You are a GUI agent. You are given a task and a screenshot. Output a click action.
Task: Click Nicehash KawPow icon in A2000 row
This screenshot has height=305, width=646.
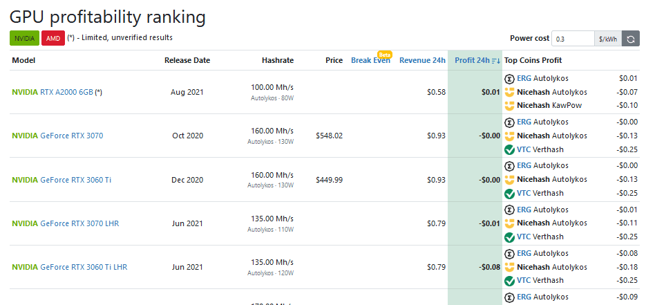click(x=510, y=106)
